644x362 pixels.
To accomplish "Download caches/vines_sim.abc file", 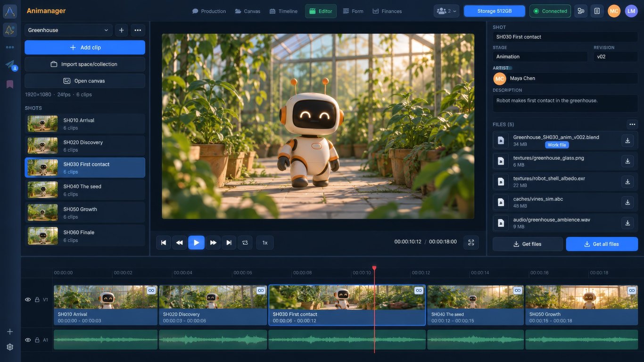I will (x=627, y=202).
